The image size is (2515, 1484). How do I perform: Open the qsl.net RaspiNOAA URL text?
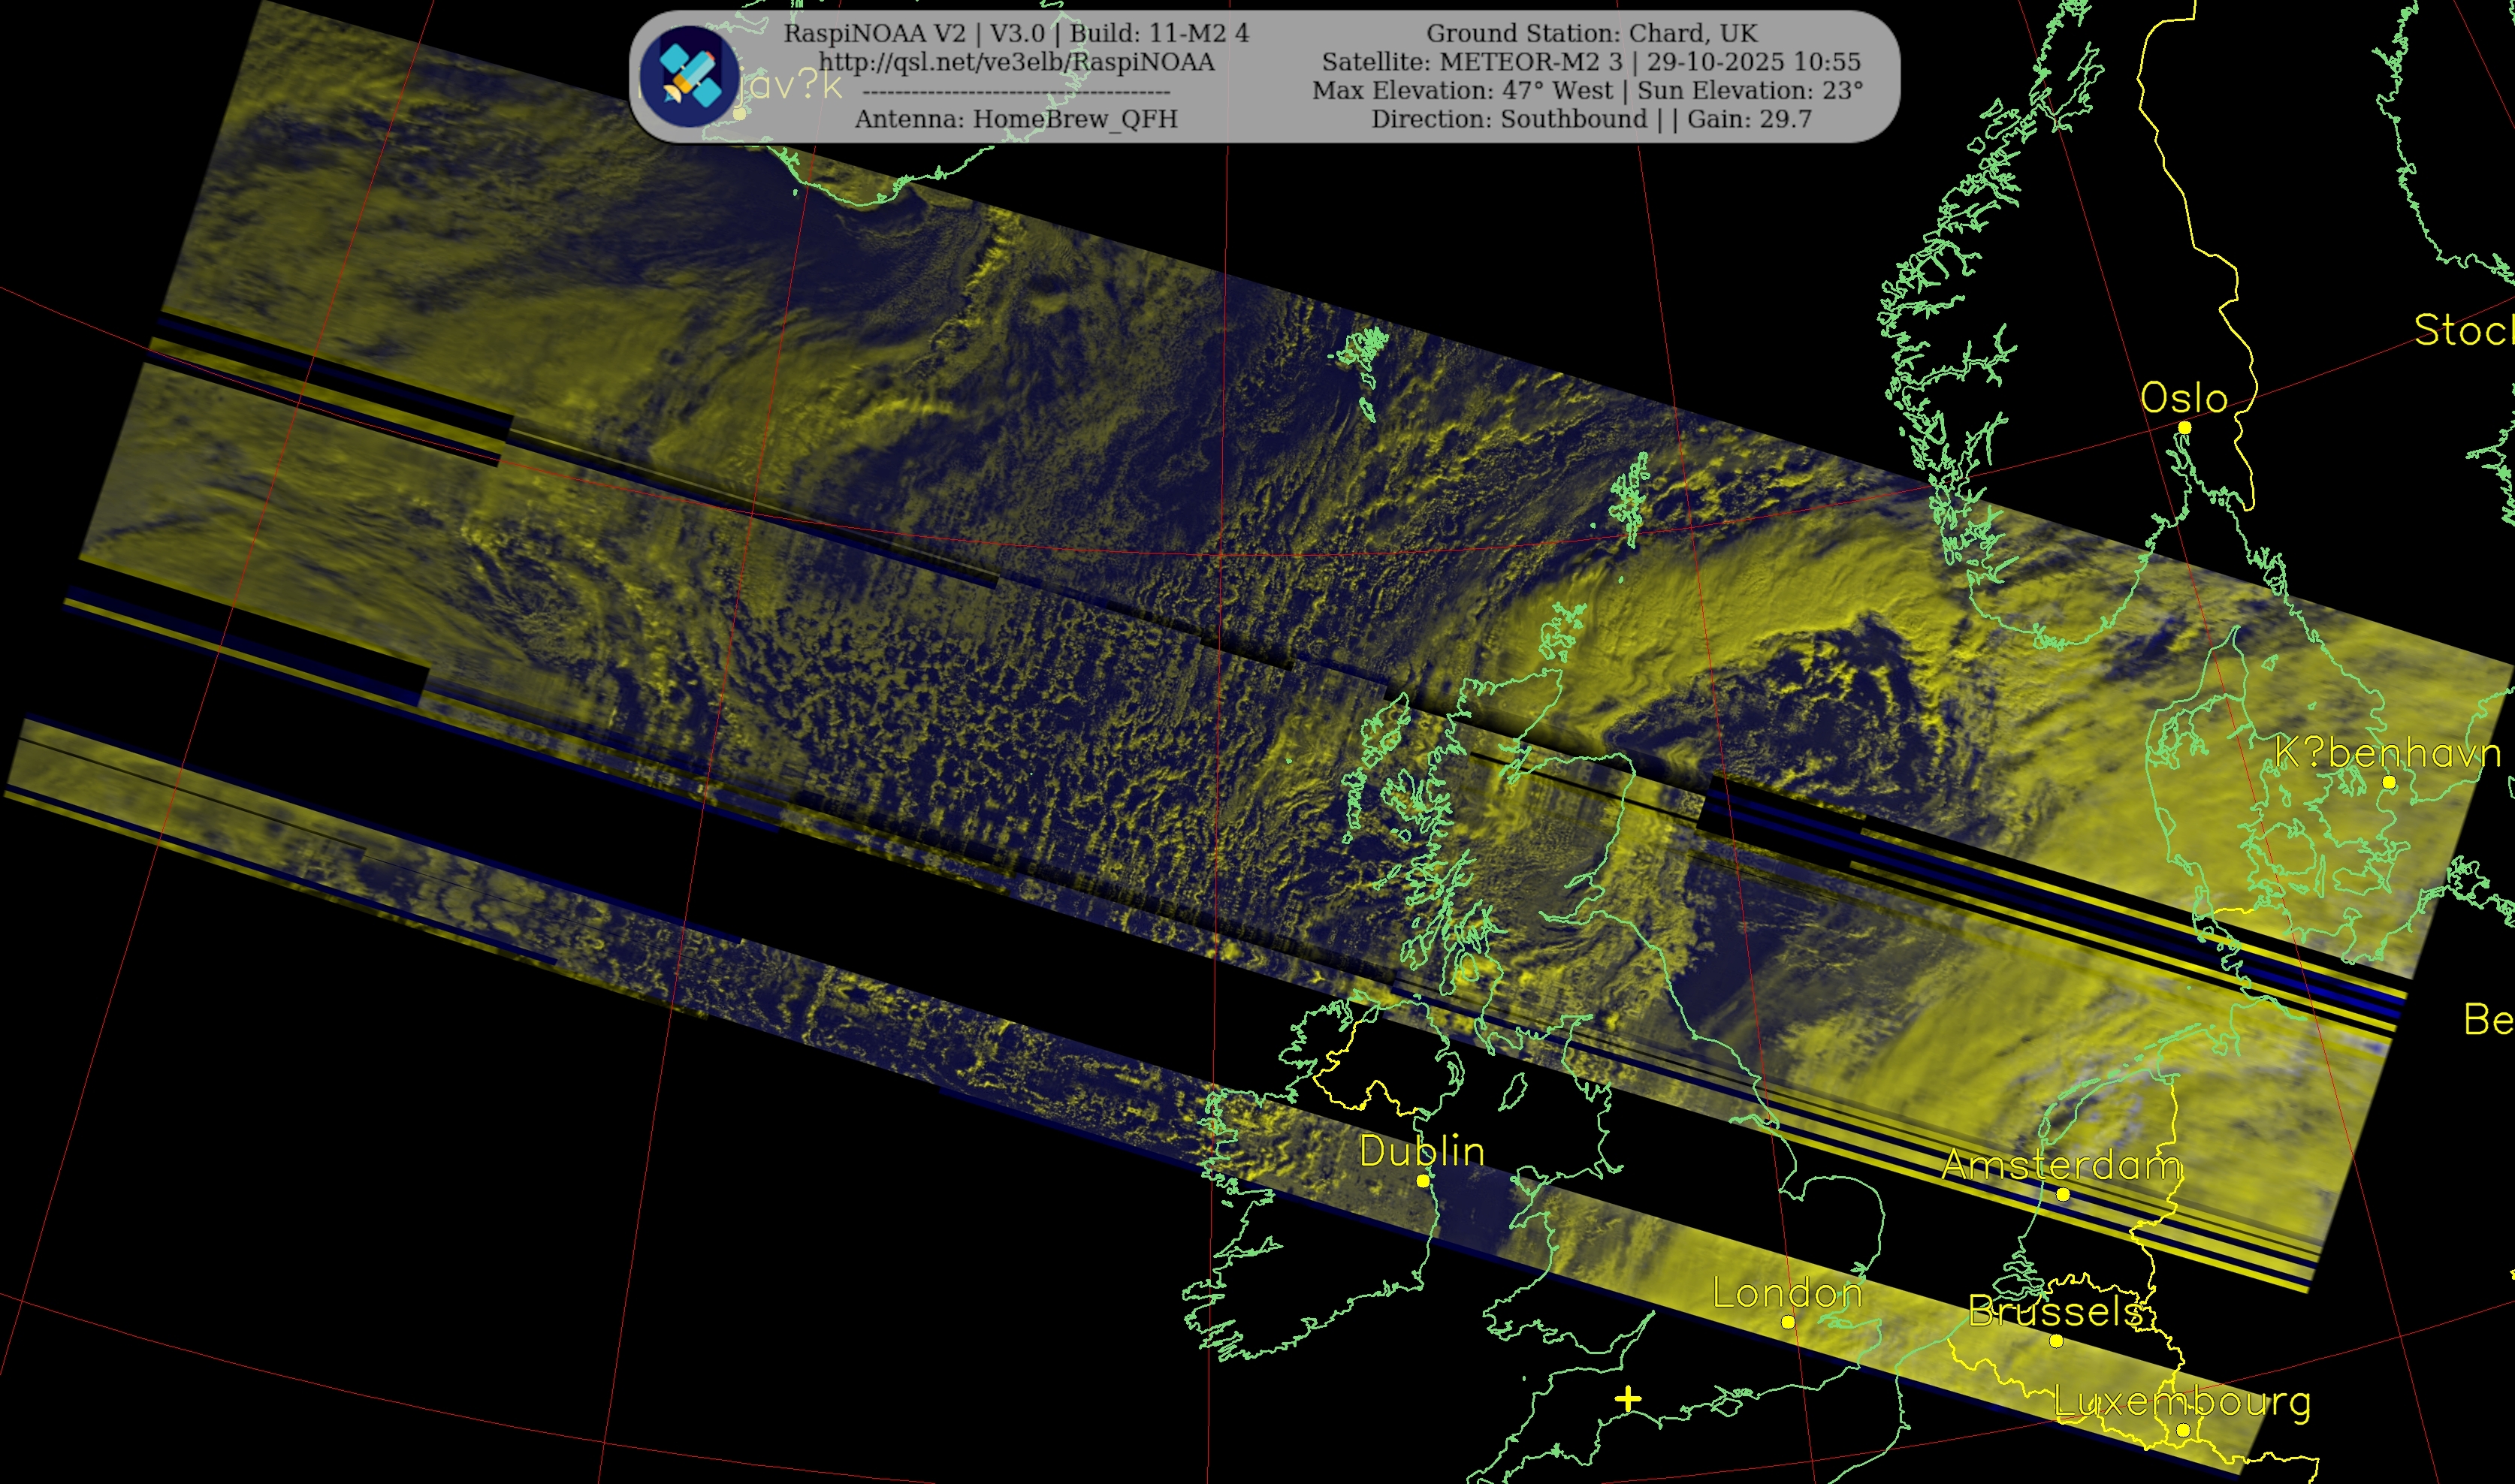pyautogui.click(x=1016, y=62)
